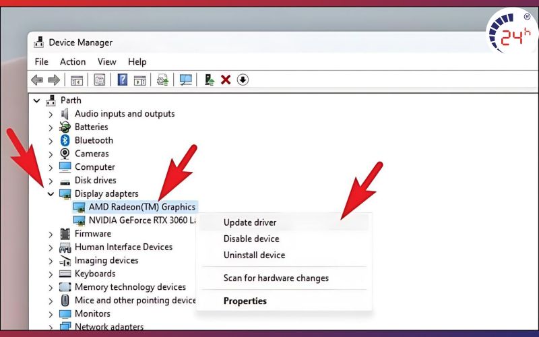This screenshot has width=539, height=337.
Task: Select the Keyboards label
Action: click(x=95, y=274)
